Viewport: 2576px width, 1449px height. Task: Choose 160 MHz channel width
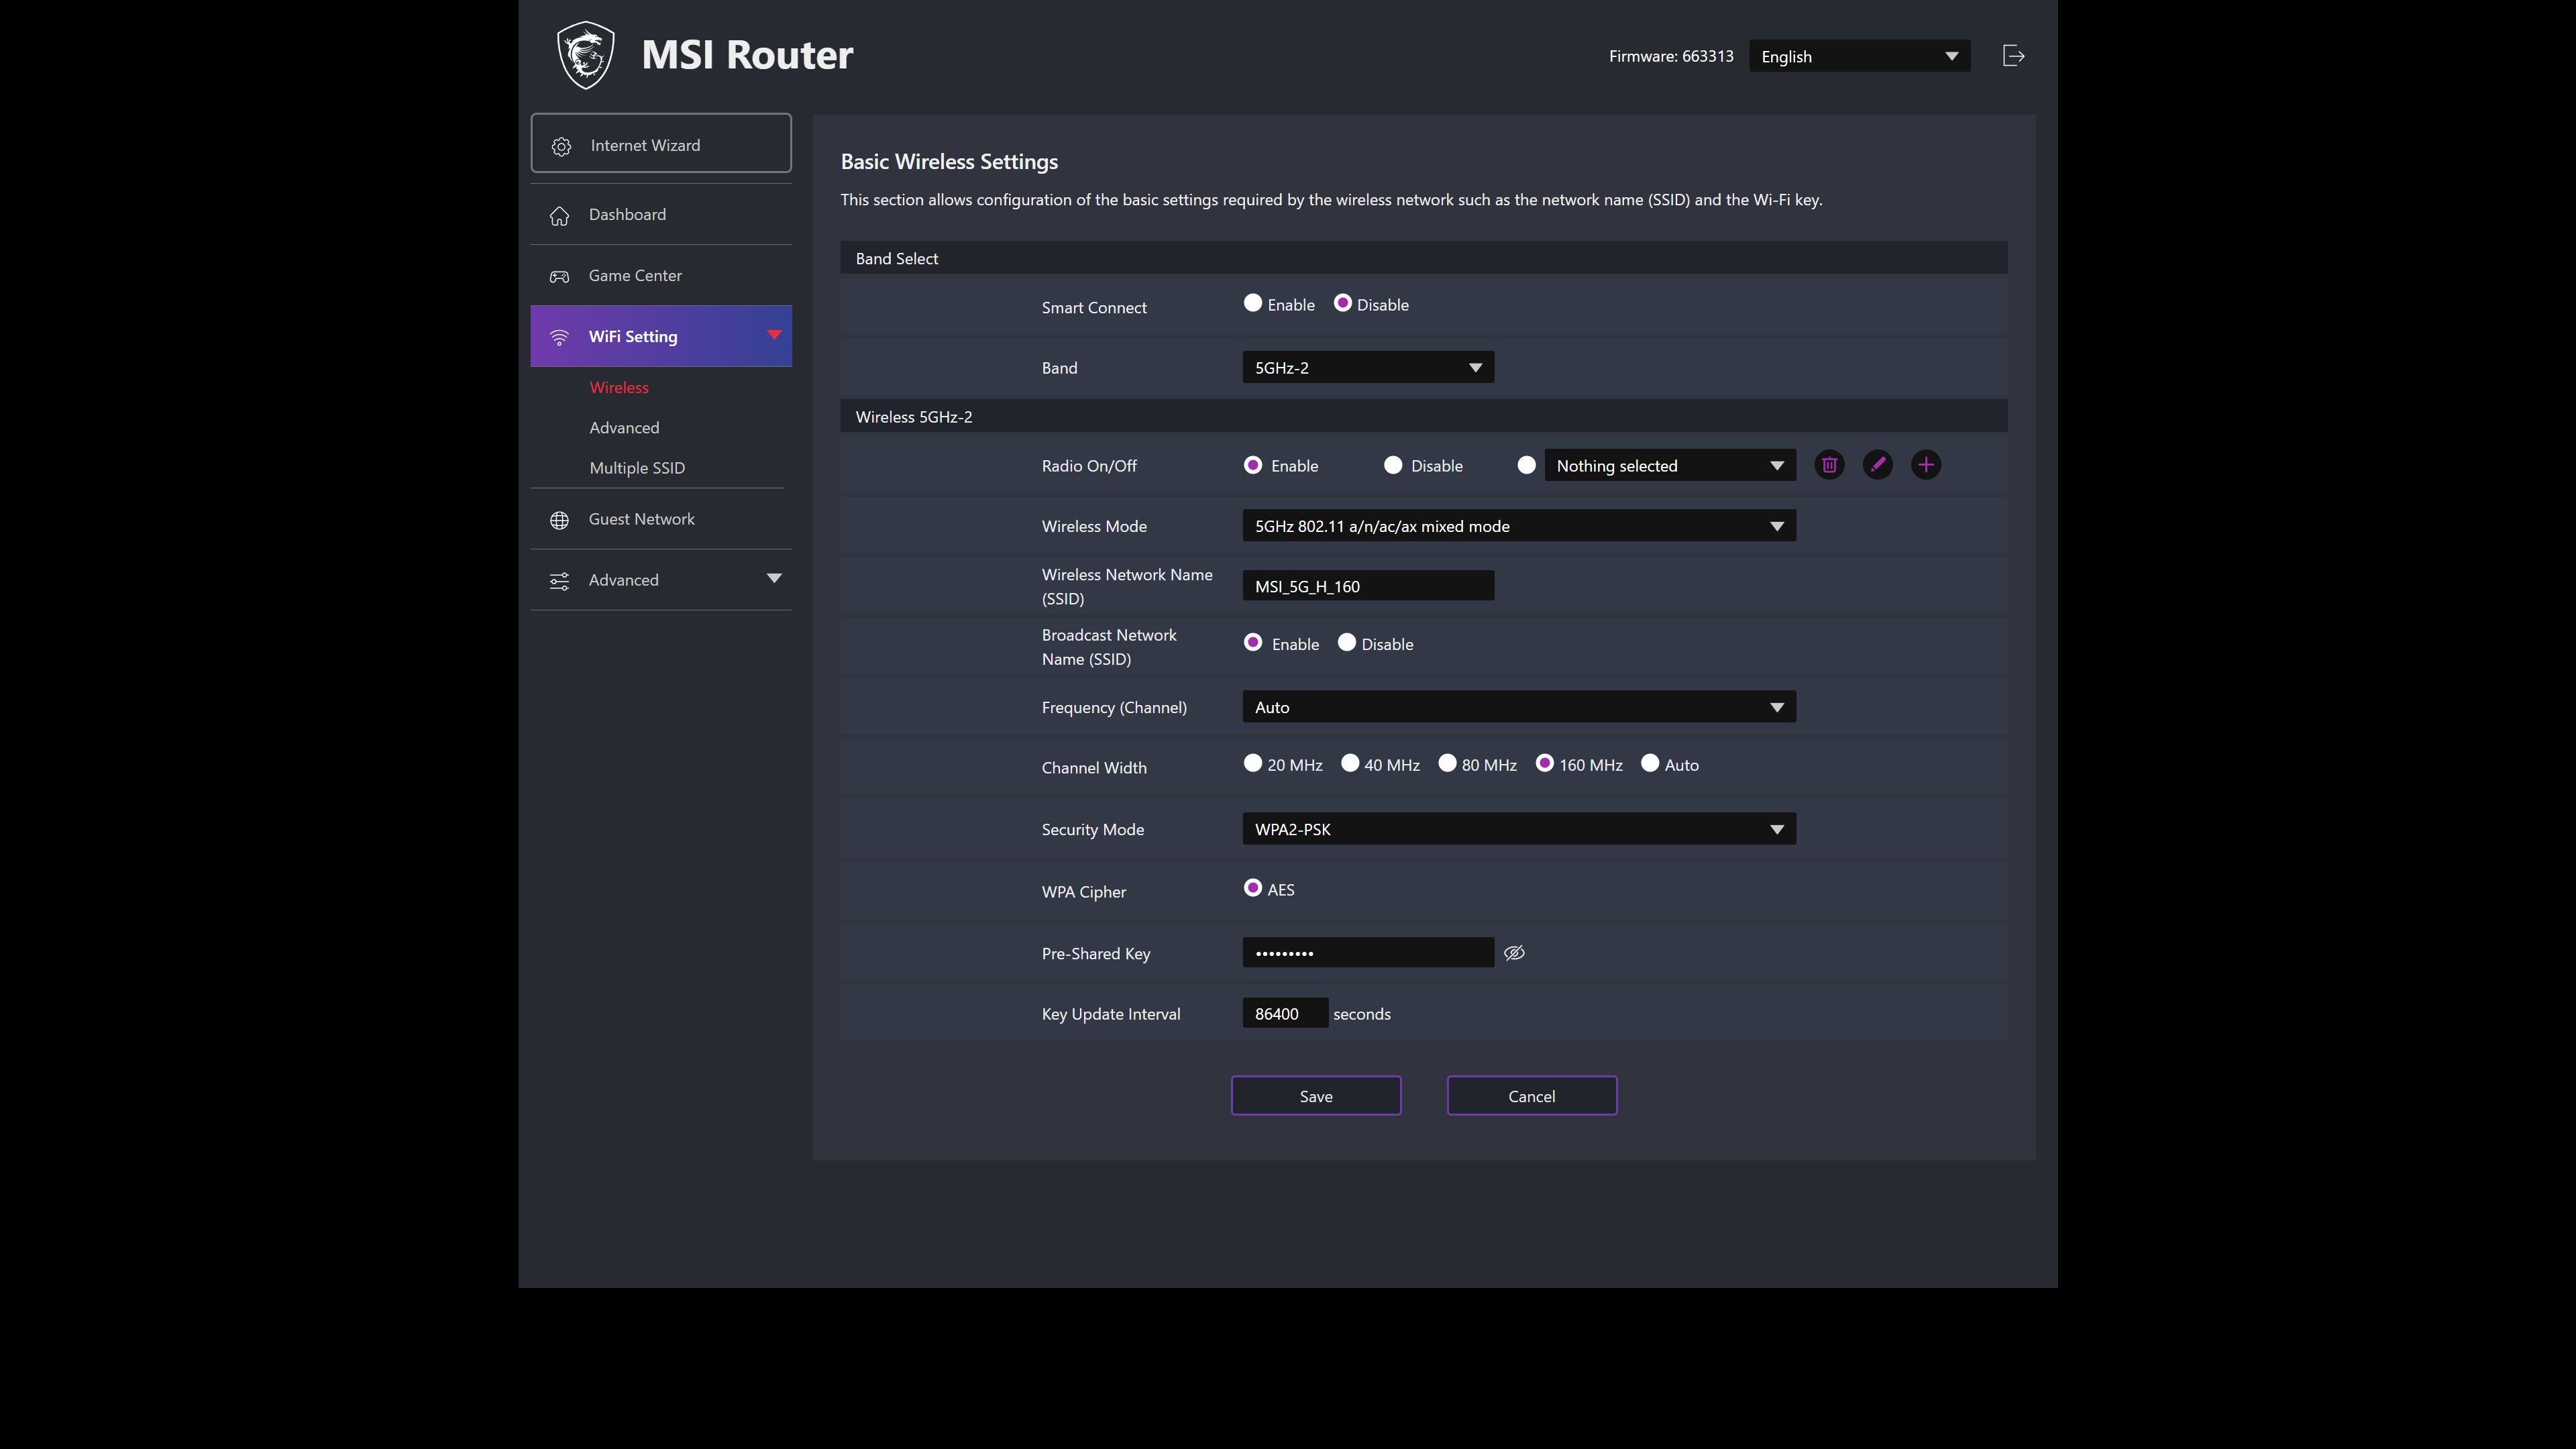coord(1544,763)
